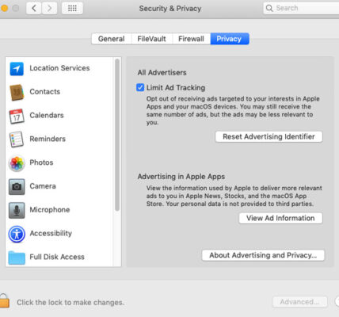This screenshot has width=339, height=317.
Task: Select Full Disk Access label
Action: 57,257
